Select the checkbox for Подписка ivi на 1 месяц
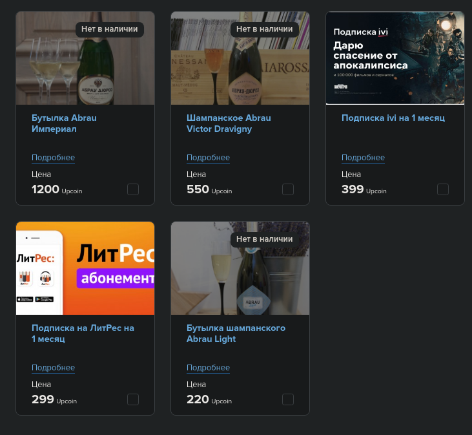 [x=443, y=189]
